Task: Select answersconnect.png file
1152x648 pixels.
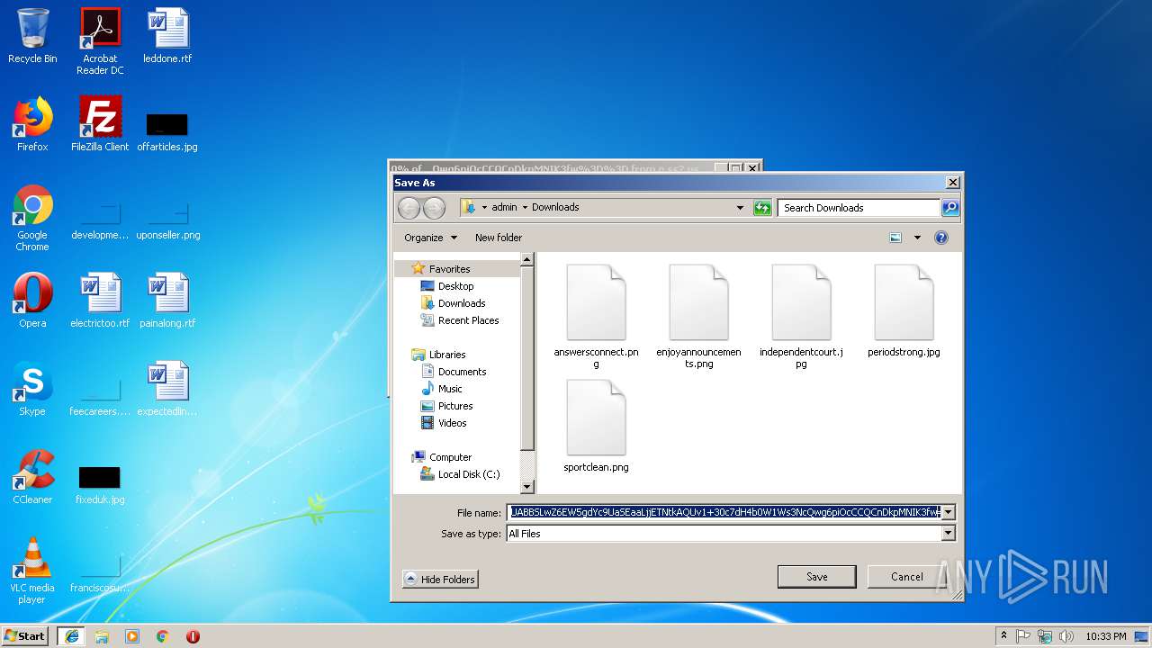Action: (596, 316)
